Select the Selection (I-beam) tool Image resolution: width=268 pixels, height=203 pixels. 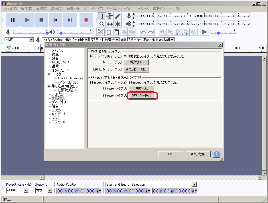pyautogui.click(x=102, y=16)
